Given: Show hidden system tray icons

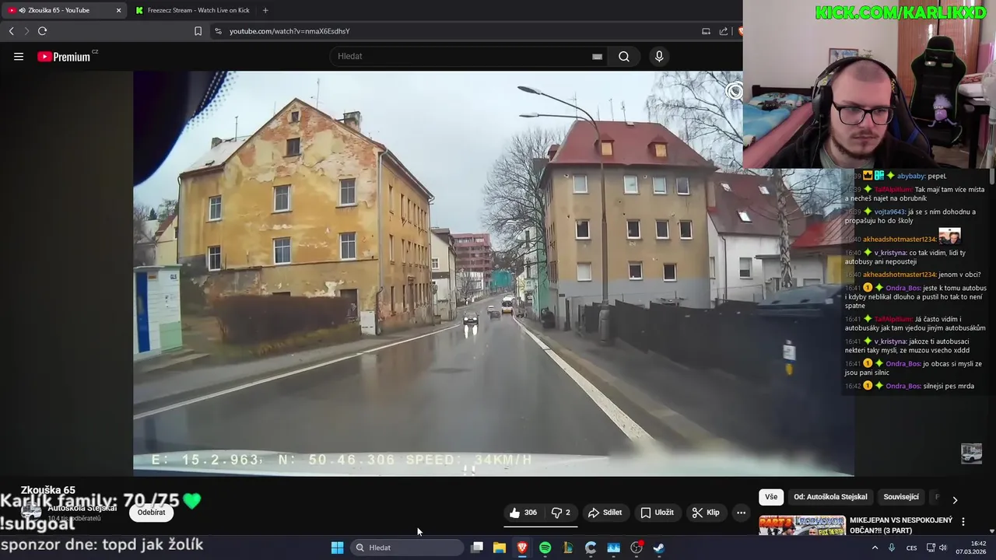Looking at the screenshot, I should (875, 548).
